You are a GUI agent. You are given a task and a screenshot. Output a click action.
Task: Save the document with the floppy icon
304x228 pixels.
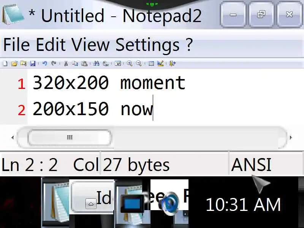33,63
